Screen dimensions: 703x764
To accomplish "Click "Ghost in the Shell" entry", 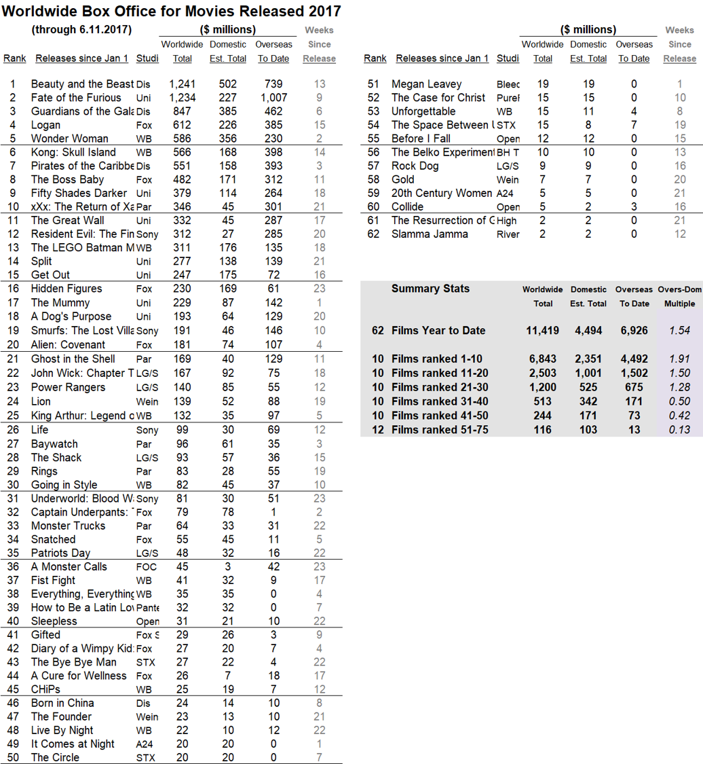I will 73,359.
